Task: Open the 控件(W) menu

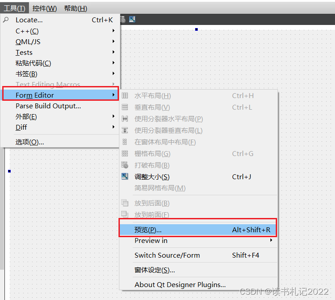Action: (45, 8)
